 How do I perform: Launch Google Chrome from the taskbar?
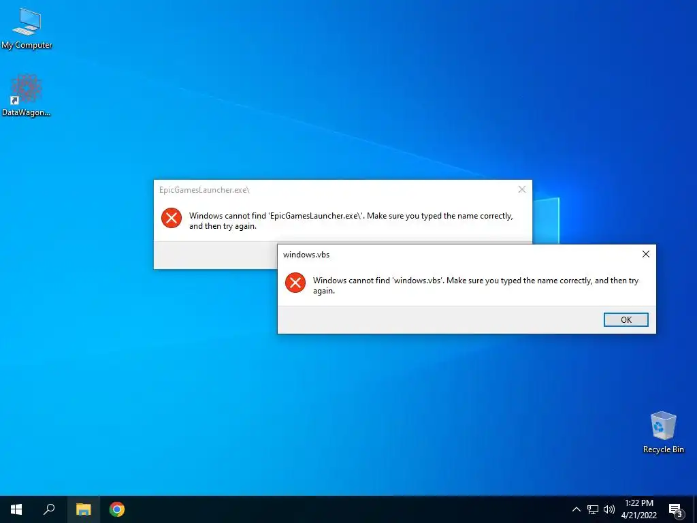pos(117,509)
